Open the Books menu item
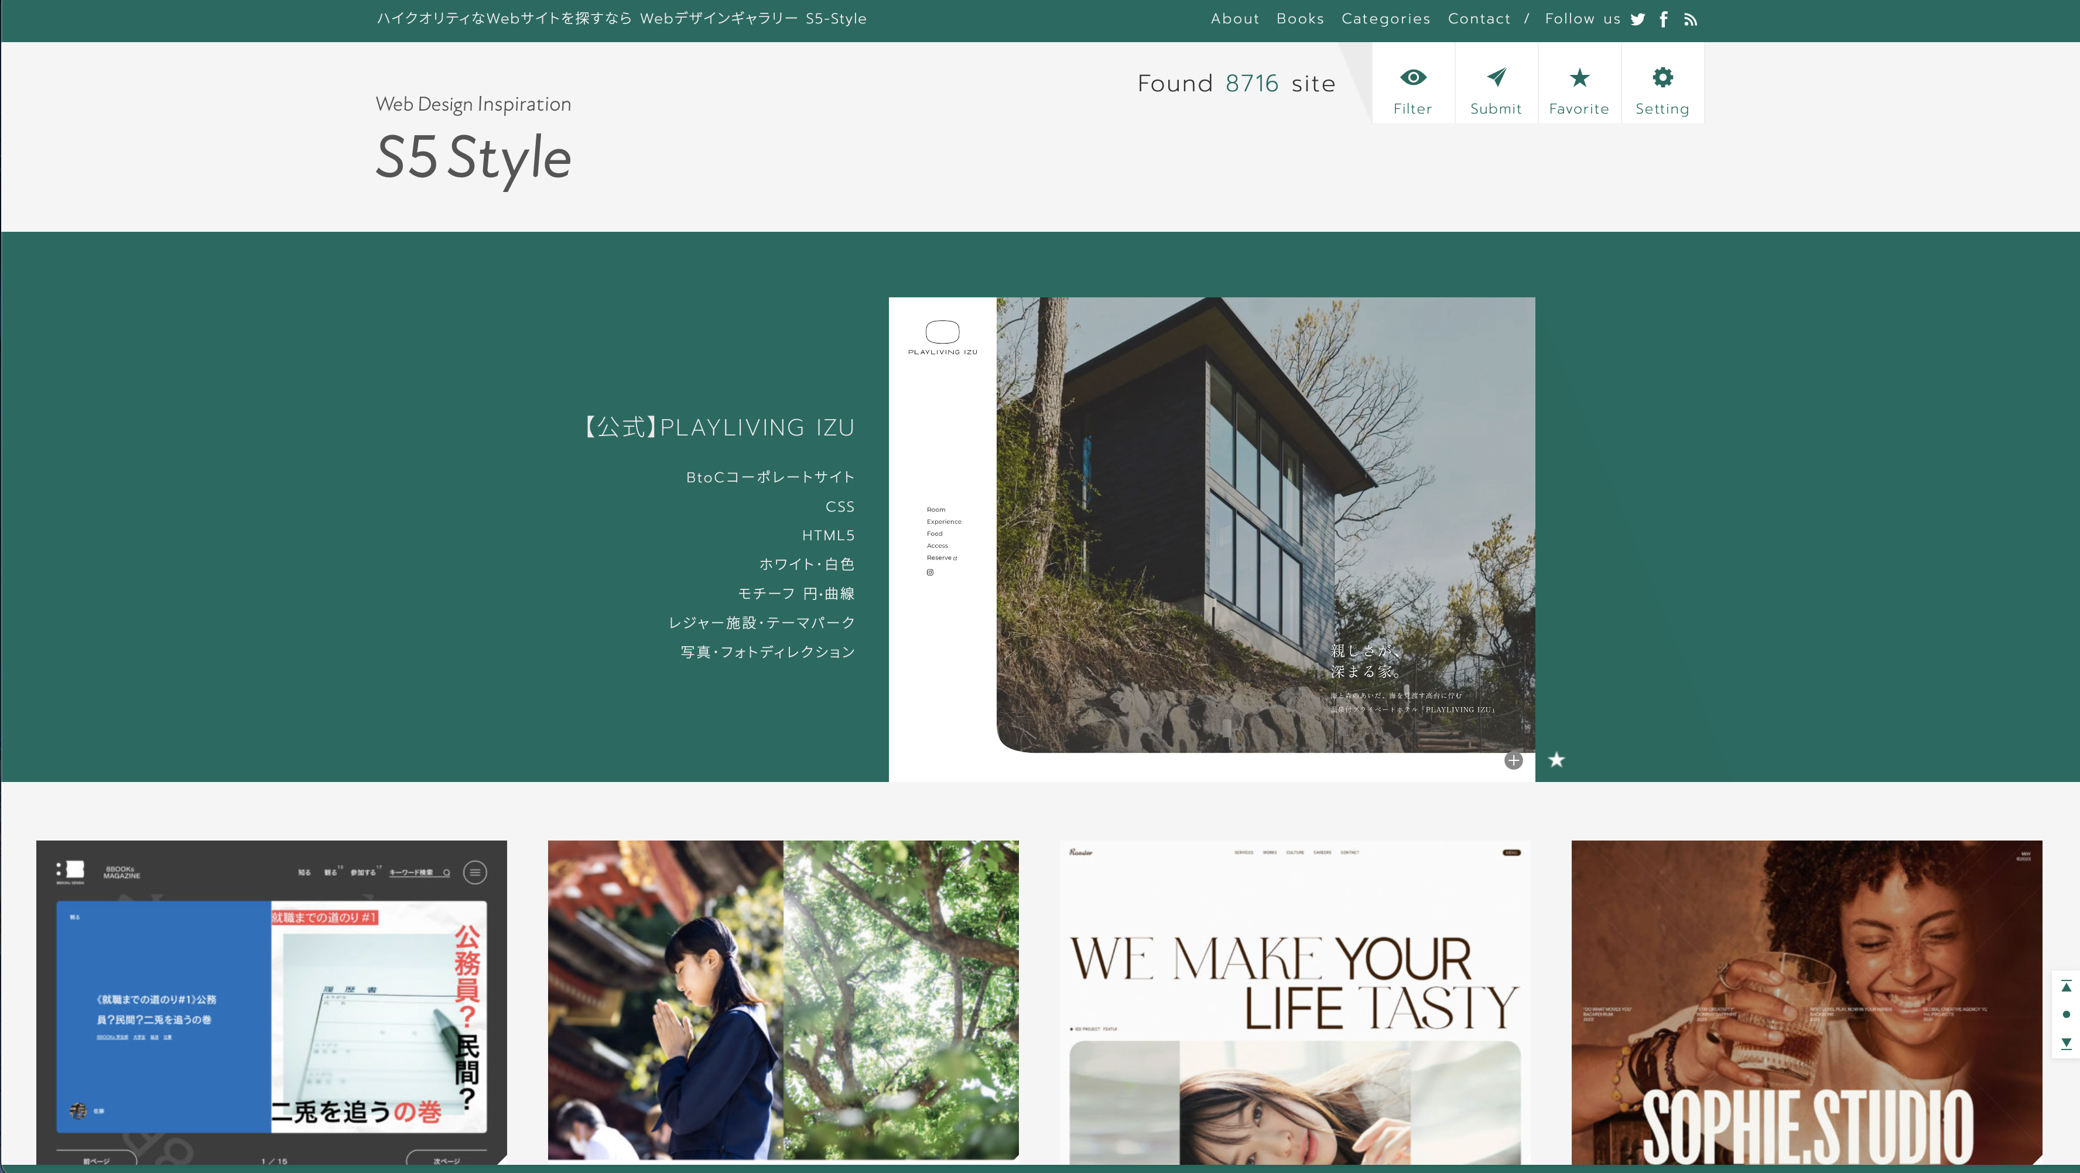 click(1300, 19)
